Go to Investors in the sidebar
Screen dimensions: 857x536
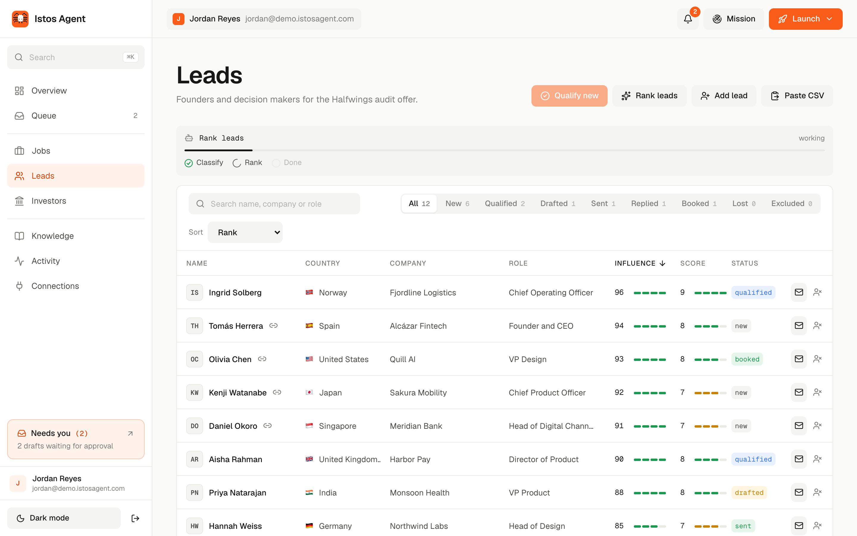point(76,201)
